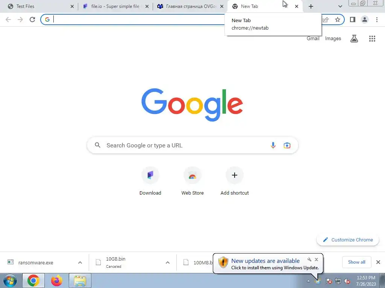Focus the Chrome address bar
Image resolution: width=385 pixels, height=288 pixels.
(138, 19)
